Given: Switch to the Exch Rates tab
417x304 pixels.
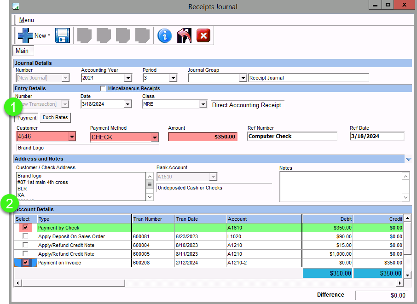Looking at the screenshot, I should coord(55,118).
